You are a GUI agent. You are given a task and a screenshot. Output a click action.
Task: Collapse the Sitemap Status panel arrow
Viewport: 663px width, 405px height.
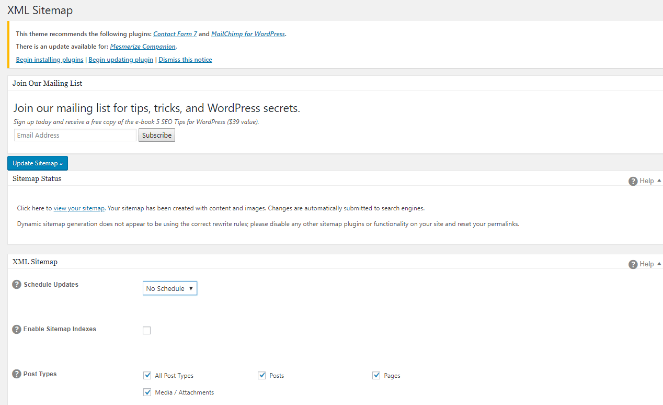pyautogui.click(x=659, y=181)
